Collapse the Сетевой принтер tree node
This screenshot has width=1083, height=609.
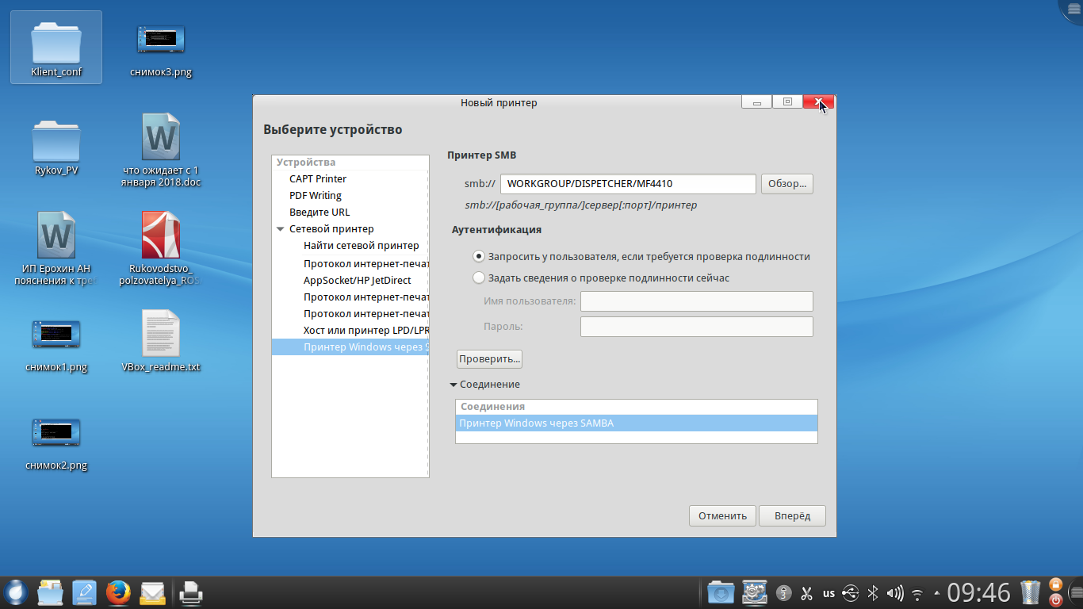pyautogui.click(x=280, y=229)
